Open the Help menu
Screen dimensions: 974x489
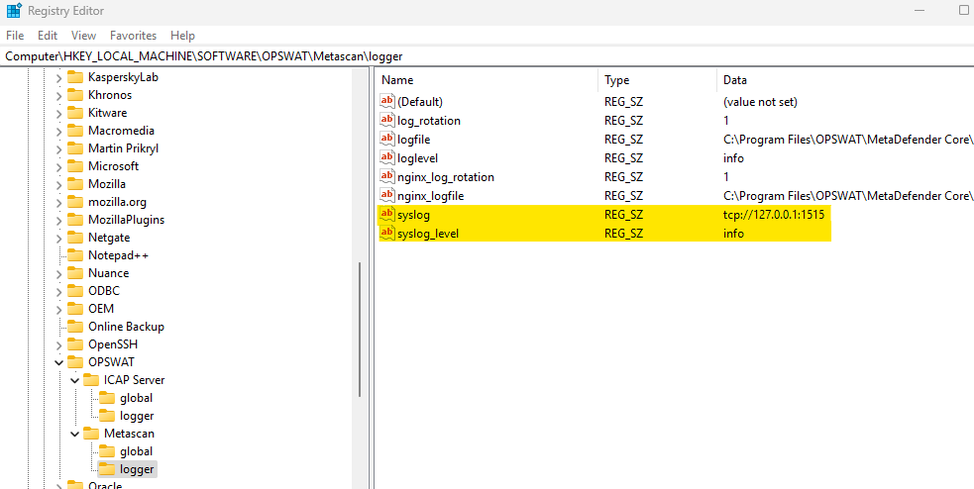tap(182, 36)
